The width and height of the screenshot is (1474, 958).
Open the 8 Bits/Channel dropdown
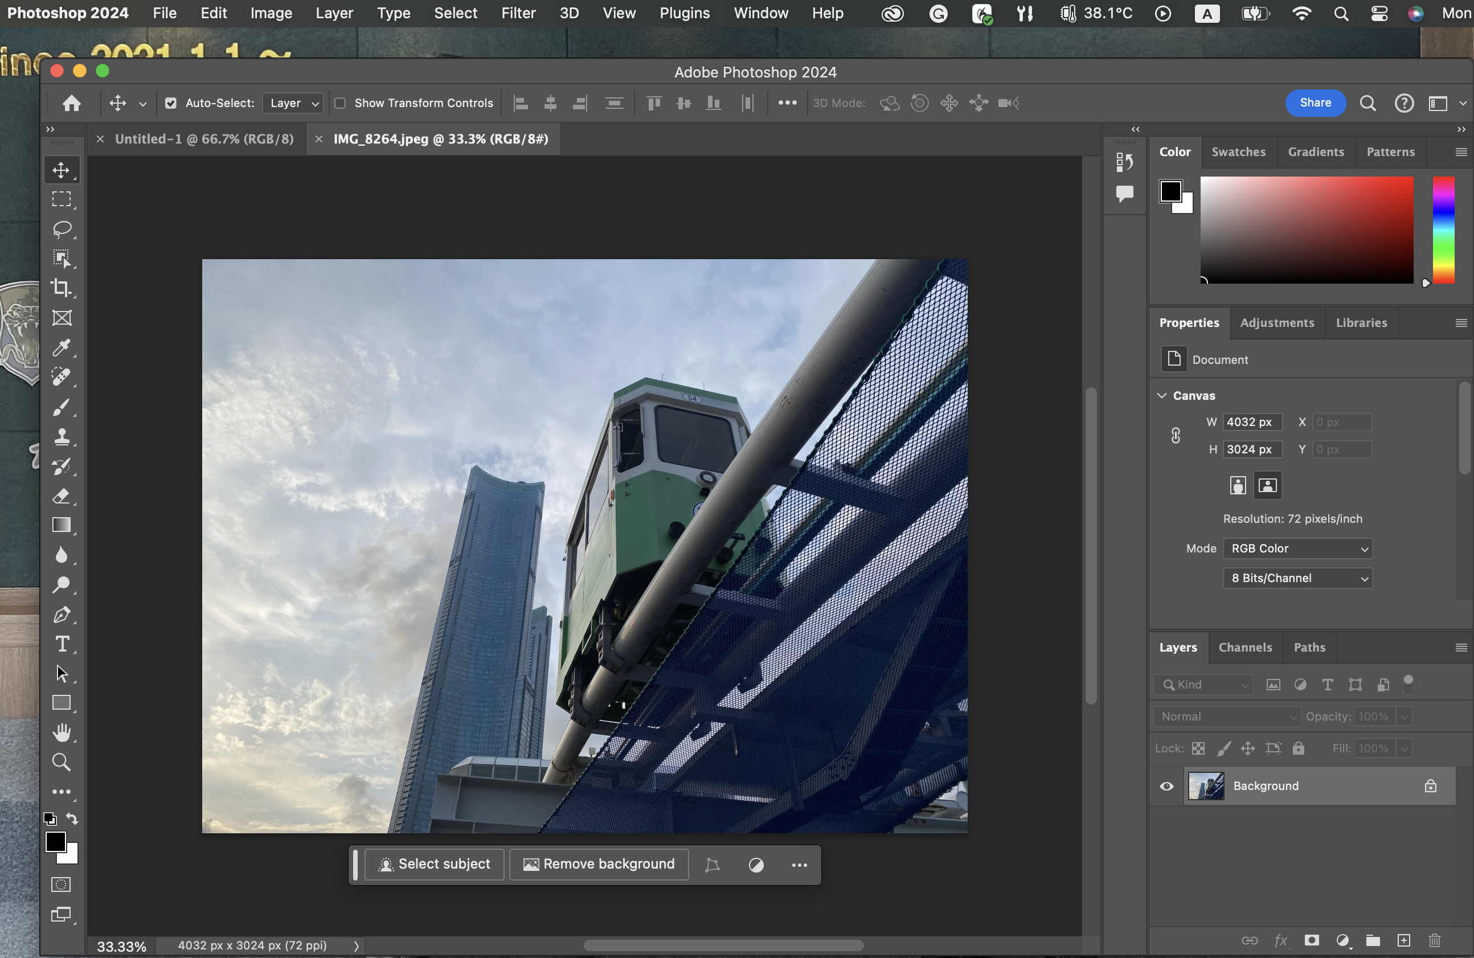click(1297, 578)
